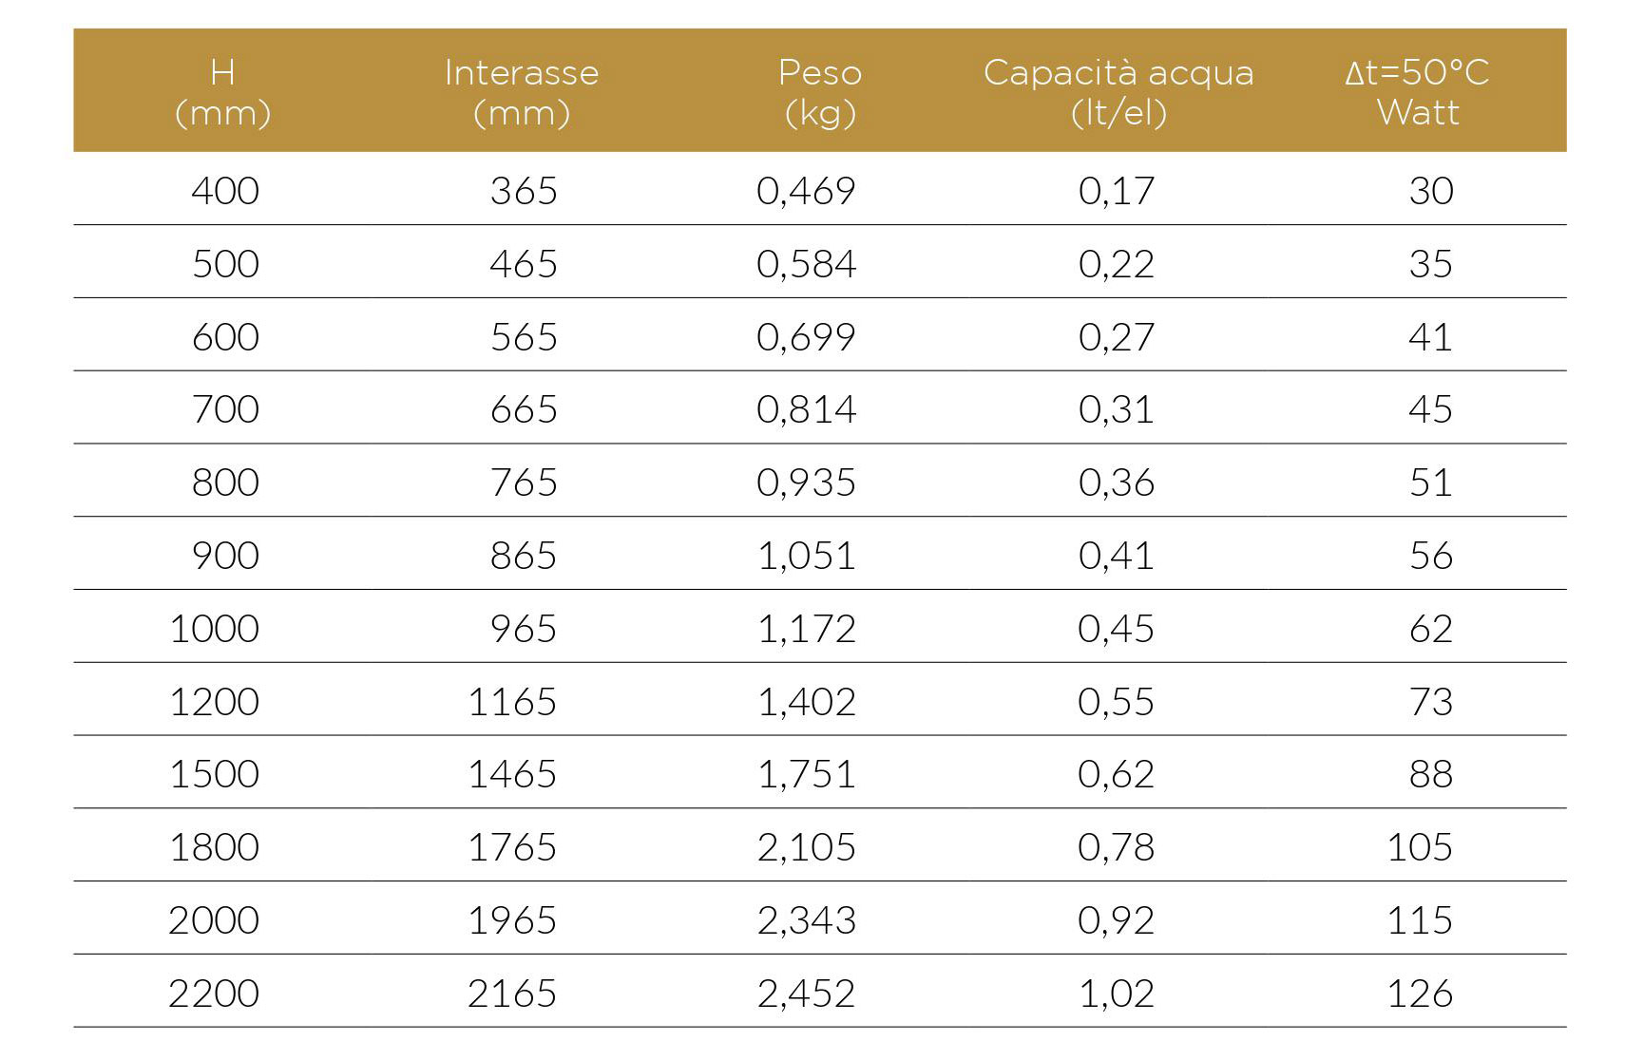Select the "Capacità acqua (lt/el)" header

tap(1118, 92)
